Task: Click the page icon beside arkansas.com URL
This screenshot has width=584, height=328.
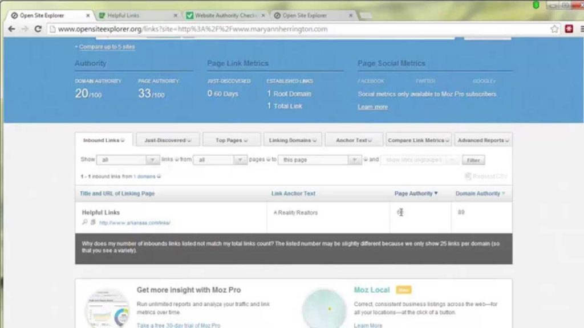Action: 93,222
